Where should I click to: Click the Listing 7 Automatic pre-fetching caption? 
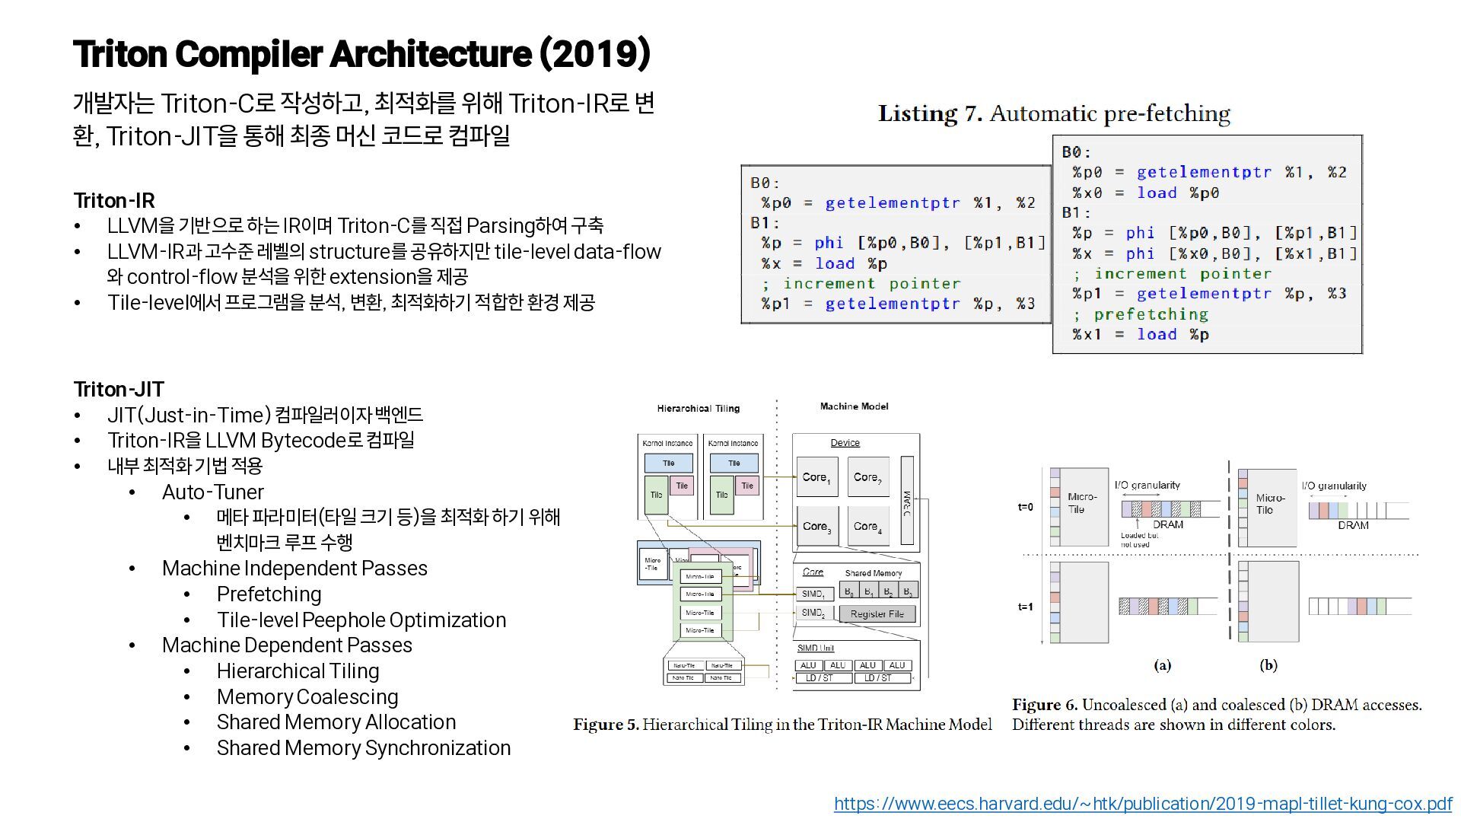(x=1054, y=114)
